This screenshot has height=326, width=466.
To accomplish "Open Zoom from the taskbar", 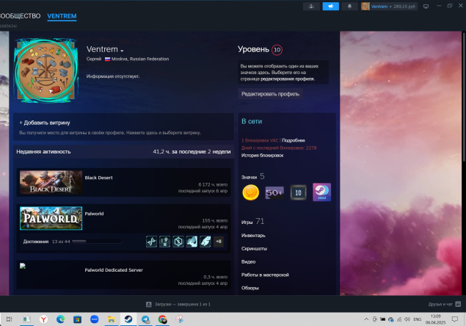I will [95, 319].
